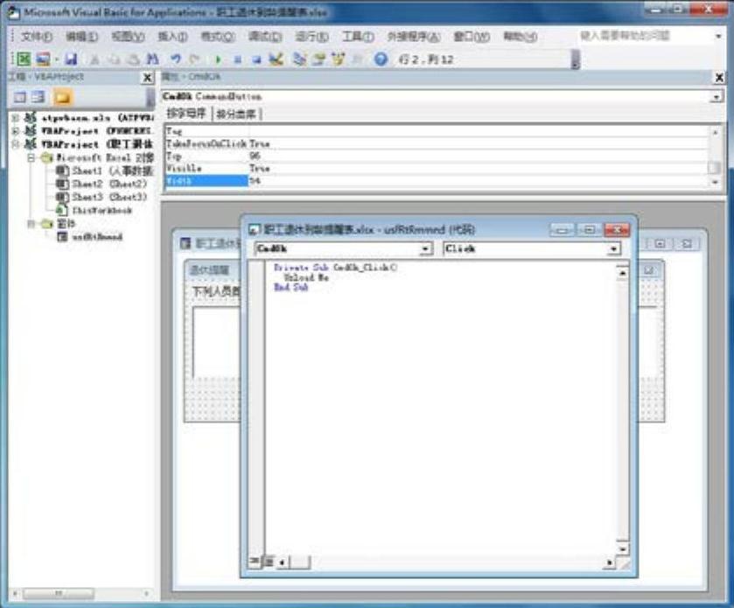
Task: Open Find with the binoculars icon
Action: (153, 59)
